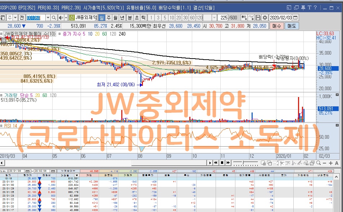Select the weekly (주) period button

coord(108,18)
